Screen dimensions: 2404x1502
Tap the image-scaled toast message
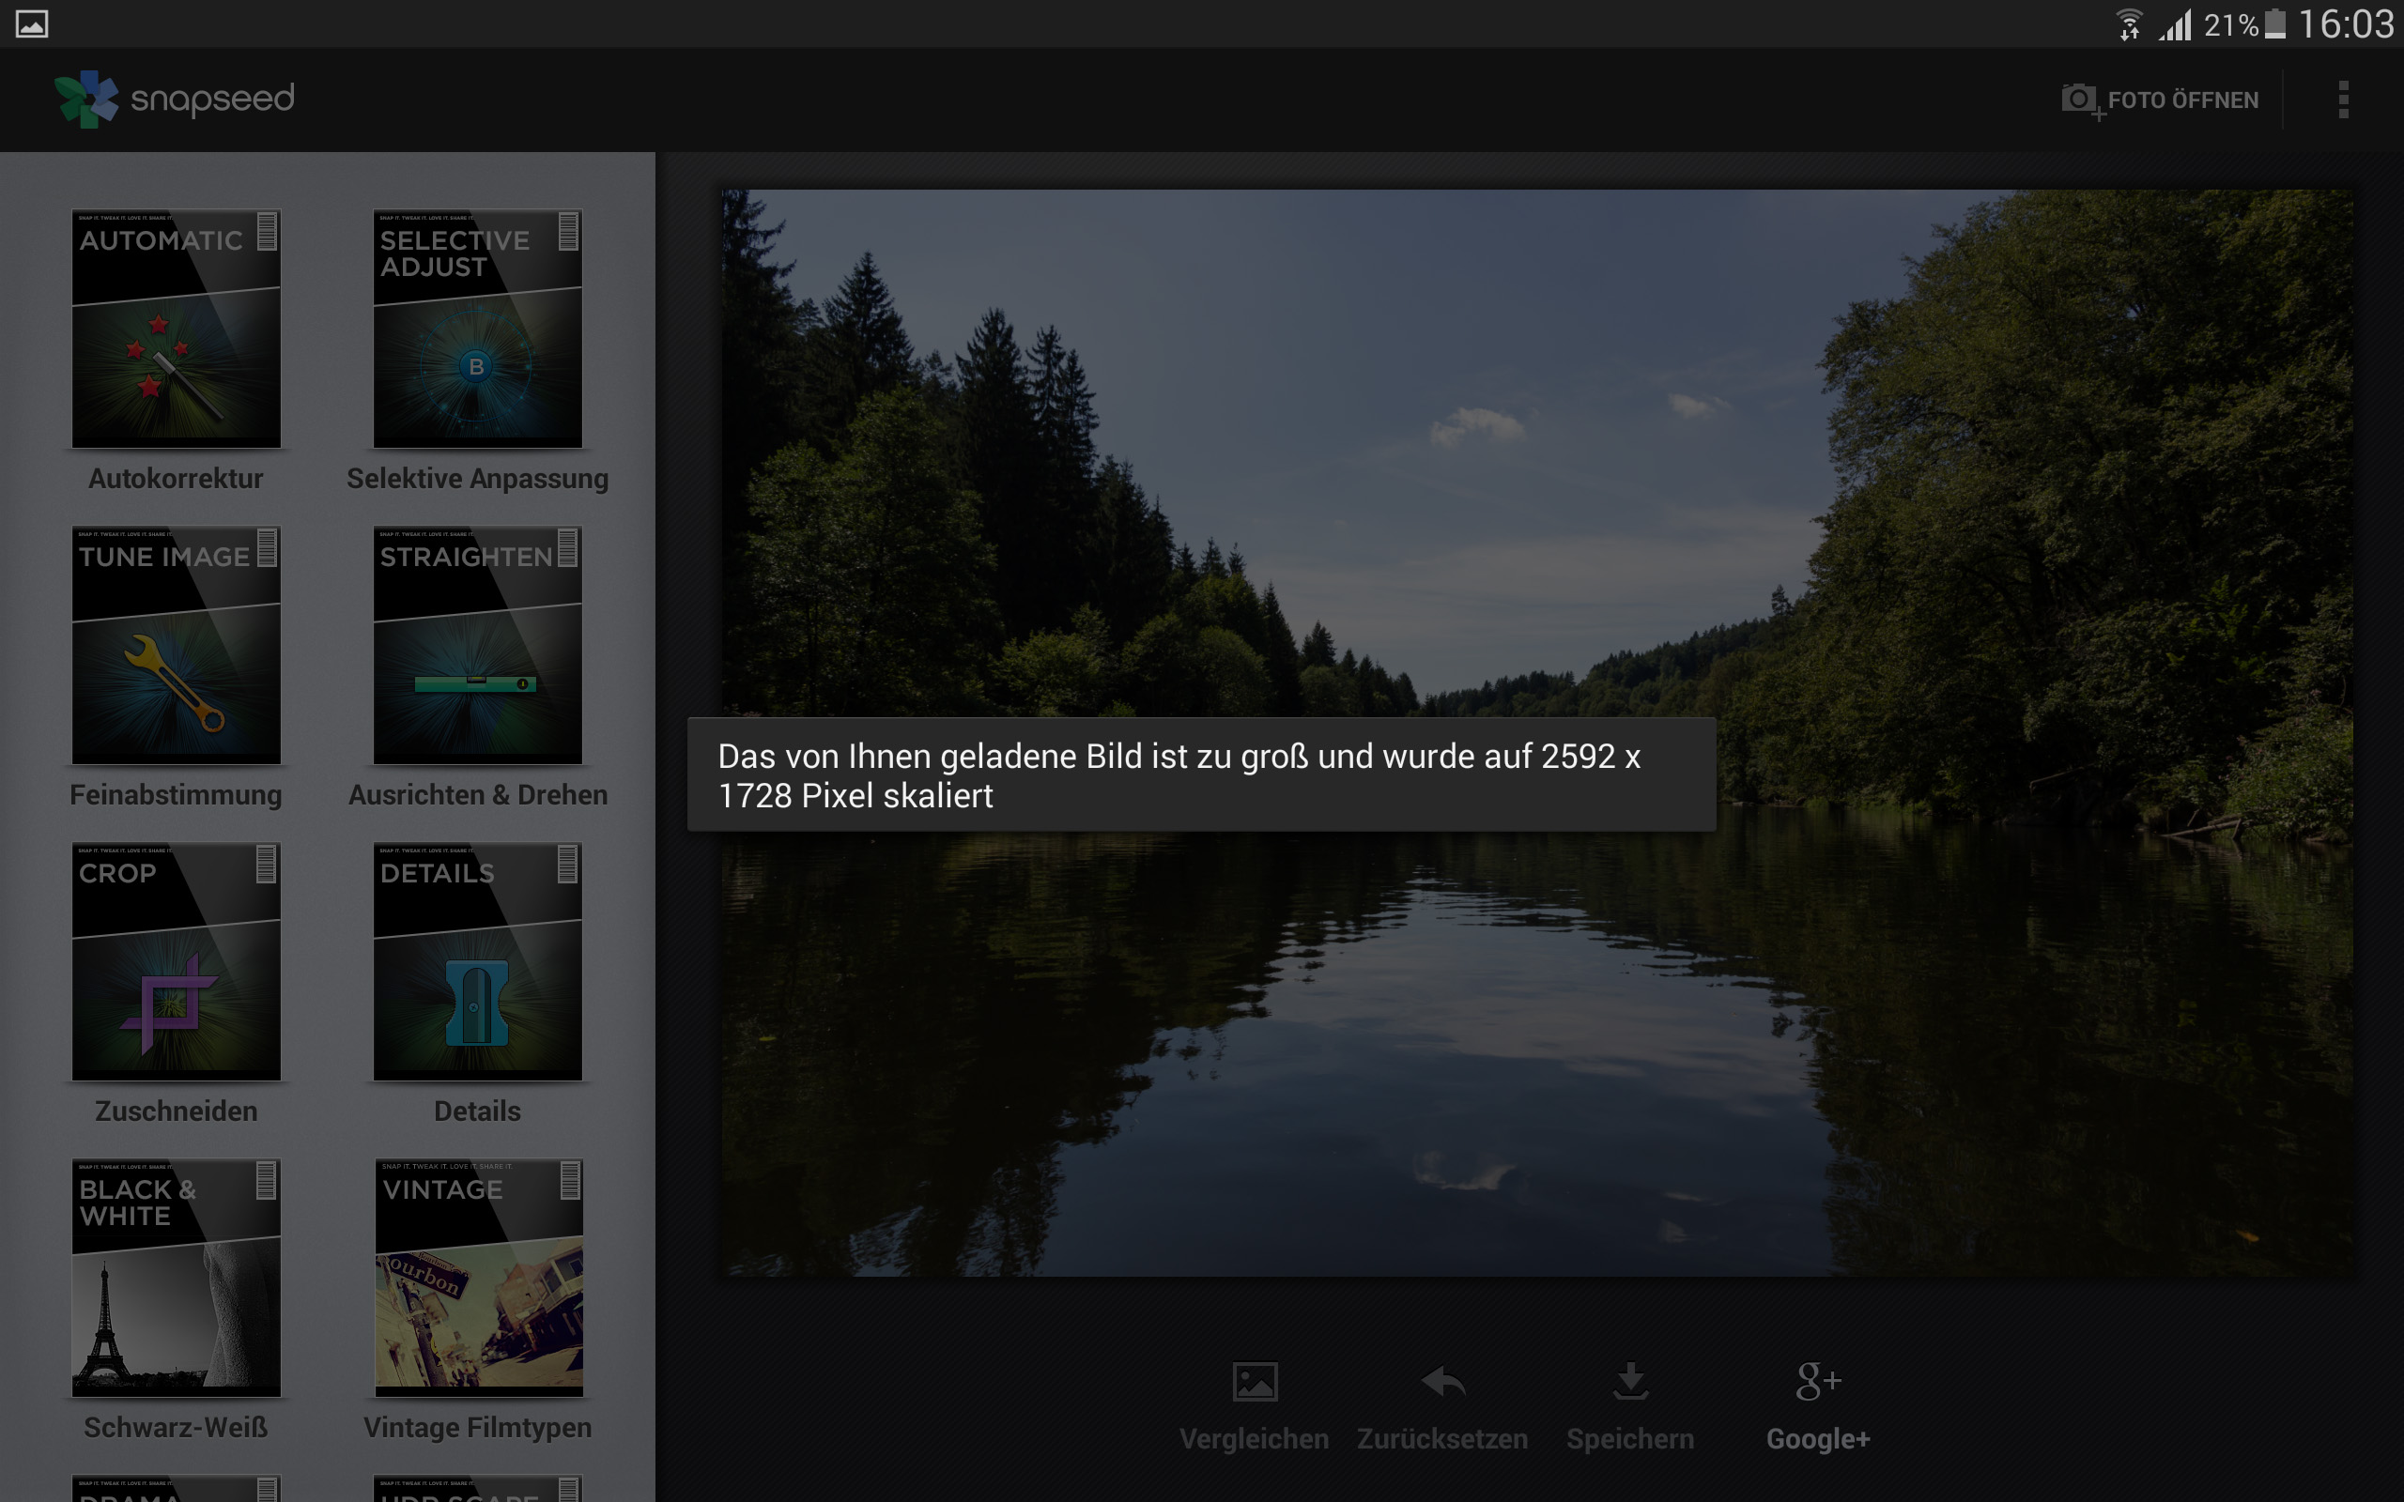tap(1201, 774)
